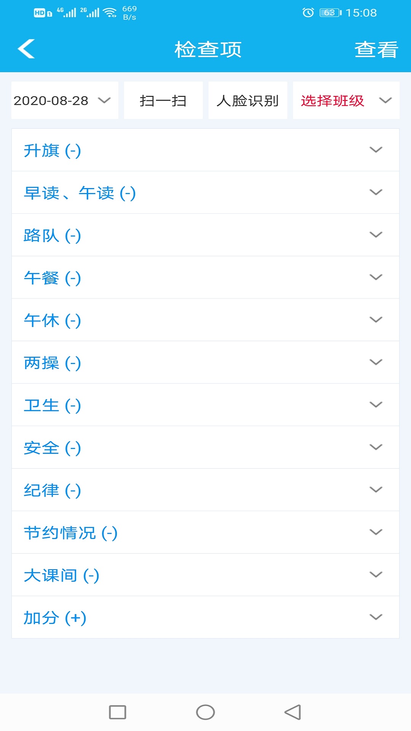Tap the back arrow in header
The width and height of the screenshot is (411, 731).
26,49
